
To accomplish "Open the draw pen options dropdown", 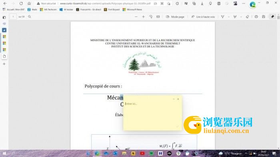I will pos(229,17).
